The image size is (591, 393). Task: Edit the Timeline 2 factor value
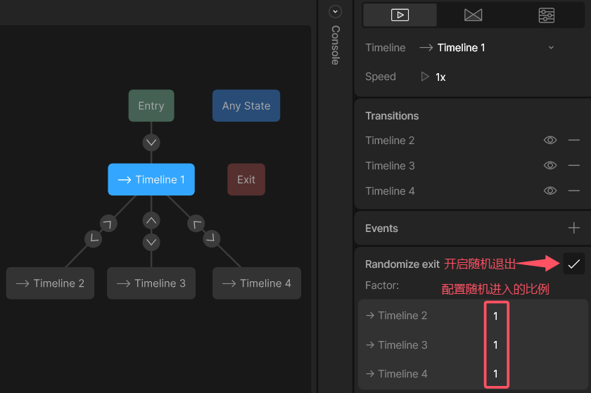[x=496, y=316]
